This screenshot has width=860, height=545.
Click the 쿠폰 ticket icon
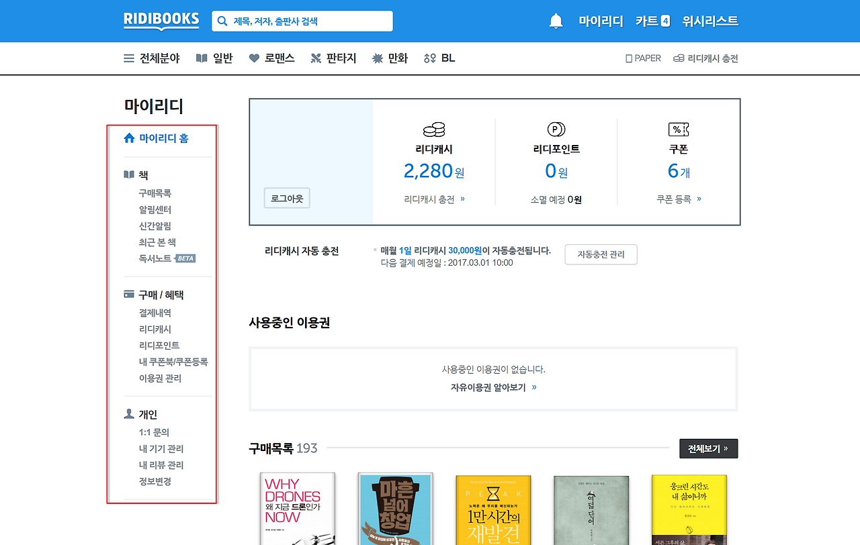[x=679, y=130]
